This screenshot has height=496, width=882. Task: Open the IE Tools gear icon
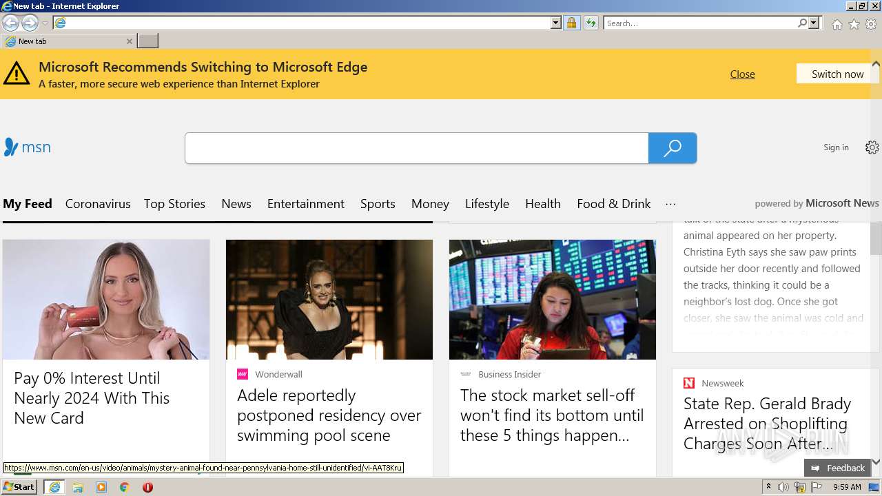[x=871, y=24]
